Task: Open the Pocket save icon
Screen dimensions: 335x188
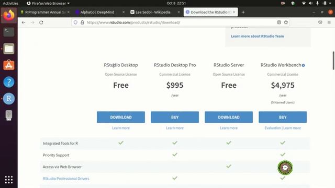Action: click(x=320, y=22)
